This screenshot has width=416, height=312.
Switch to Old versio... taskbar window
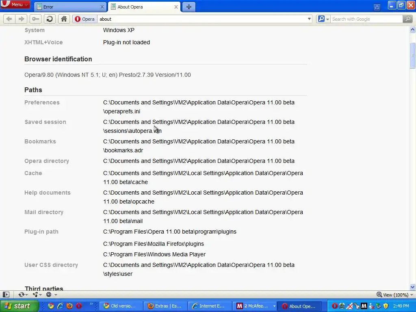click(121, 306)
